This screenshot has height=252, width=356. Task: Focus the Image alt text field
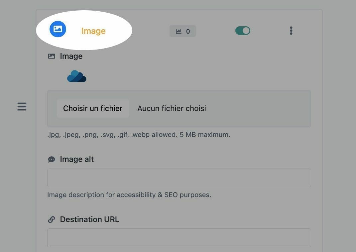[179, 178]
